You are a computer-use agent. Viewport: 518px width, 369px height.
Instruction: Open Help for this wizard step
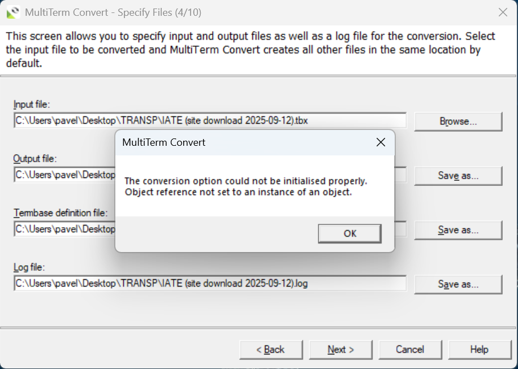click(x=480, y=349)
